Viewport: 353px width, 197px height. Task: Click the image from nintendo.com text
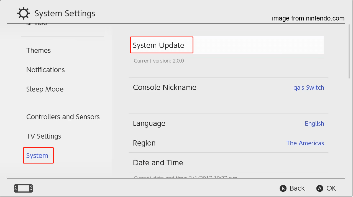coord(308,18)
